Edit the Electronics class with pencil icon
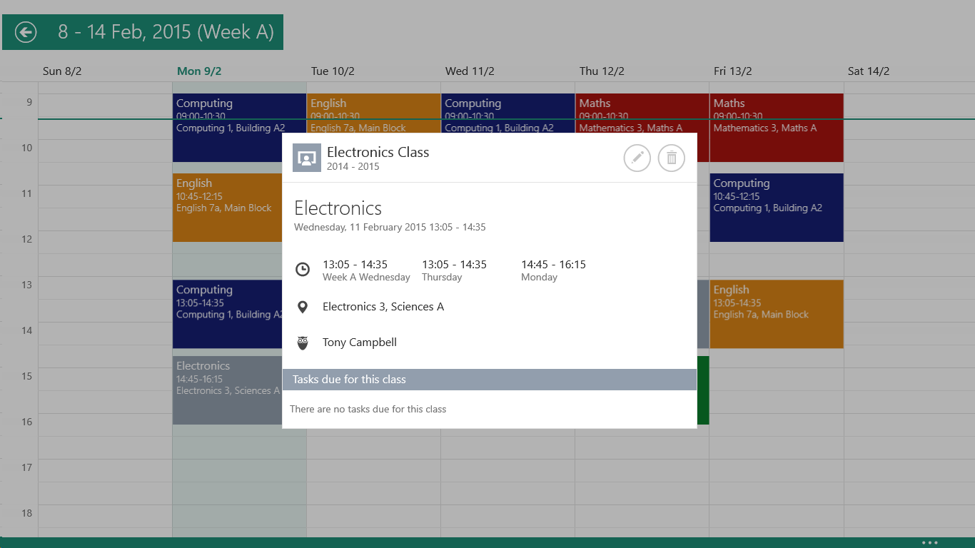This screenshot has height=548, width=975. [x=637, y=158]
